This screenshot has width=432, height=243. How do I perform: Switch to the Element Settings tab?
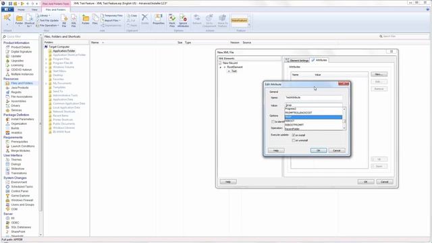(297, 60)
